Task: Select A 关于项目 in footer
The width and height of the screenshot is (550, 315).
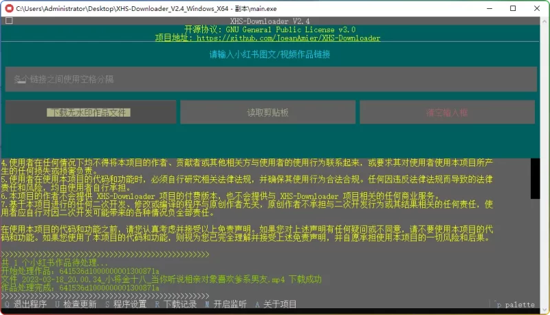Action: 276,304
